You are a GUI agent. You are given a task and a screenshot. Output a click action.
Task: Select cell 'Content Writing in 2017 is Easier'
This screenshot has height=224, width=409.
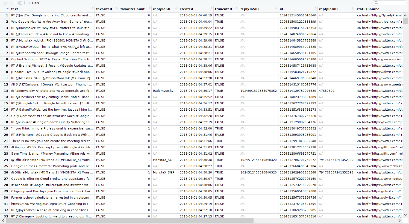click(52, 59)
